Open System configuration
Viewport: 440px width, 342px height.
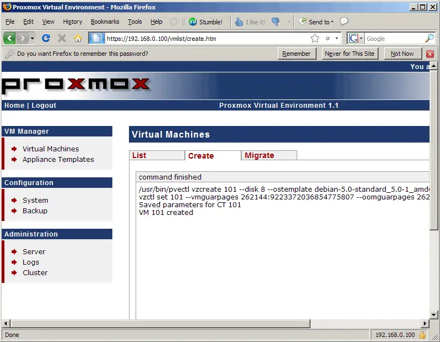[x=35, y=200]
